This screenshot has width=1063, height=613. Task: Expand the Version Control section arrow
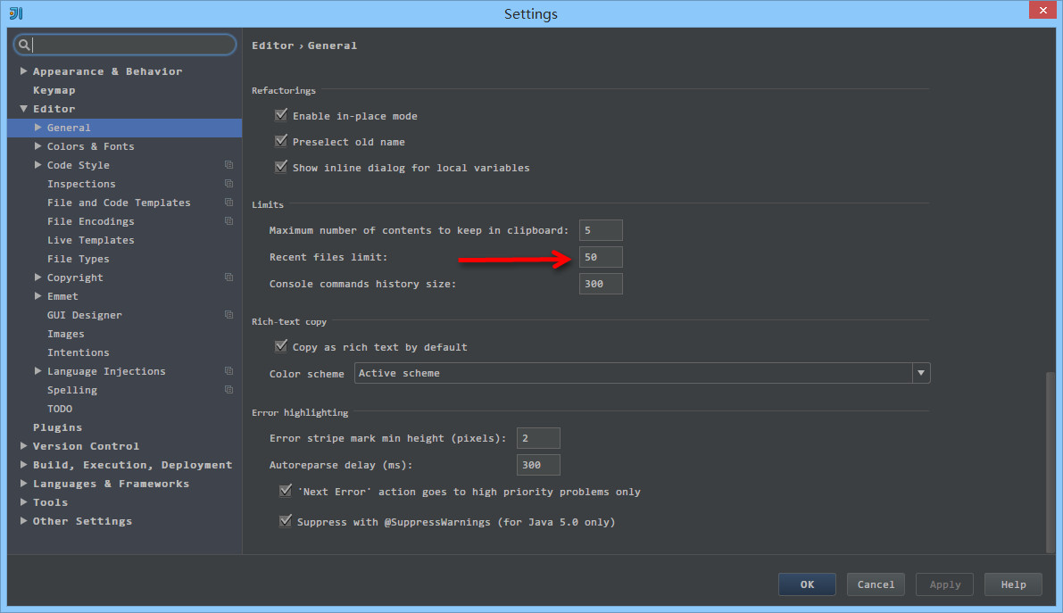point(24,446)
